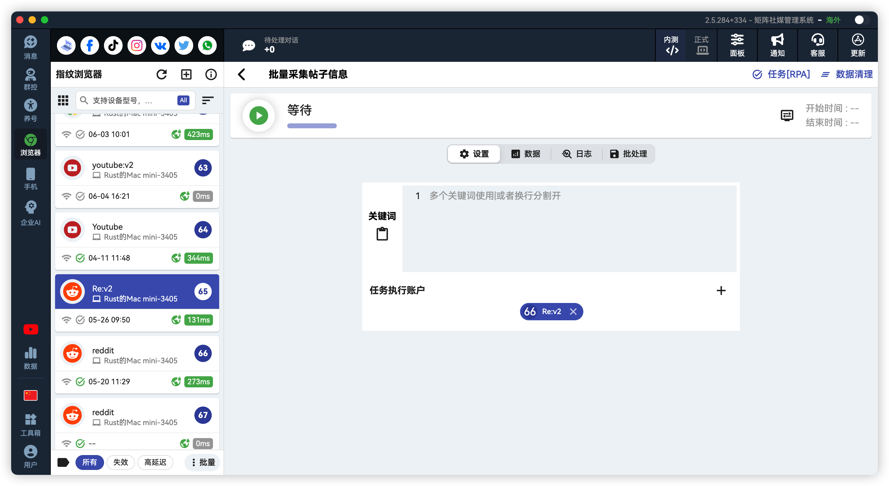Switch to 正式 release mode
Screen dimensions: 889x486
pos(701,45)
